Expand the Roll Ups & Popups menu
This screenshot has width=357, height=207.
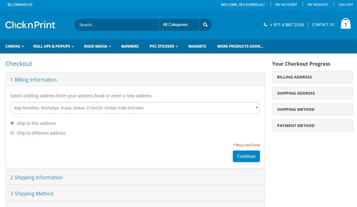(54, 46)
